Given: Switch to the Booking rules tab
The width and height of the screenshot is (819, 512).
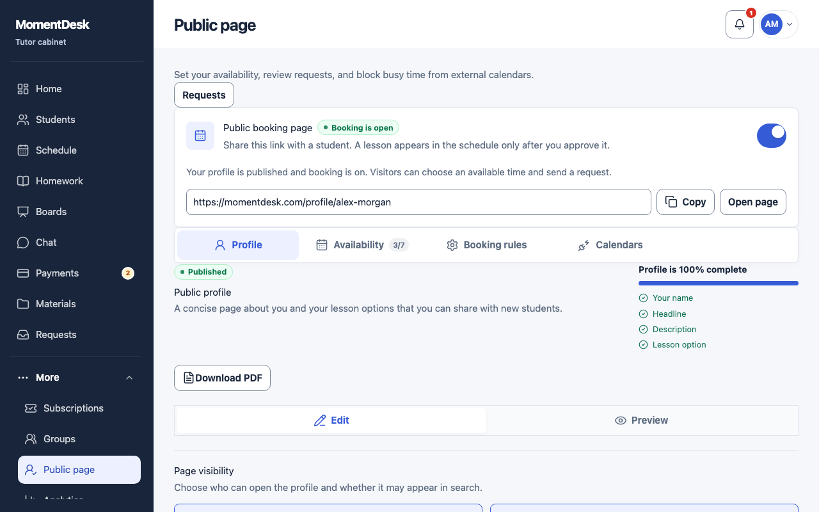Looking at the screenshot, I should coord(486,245).
